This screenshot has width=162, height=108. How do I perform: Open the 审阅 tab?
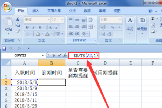click(x=102, y=11)
